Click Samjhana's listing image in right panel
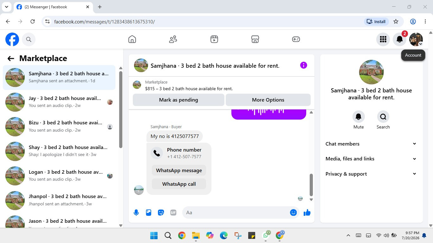This screenshot has width=433, height=243. coord(371,72)
